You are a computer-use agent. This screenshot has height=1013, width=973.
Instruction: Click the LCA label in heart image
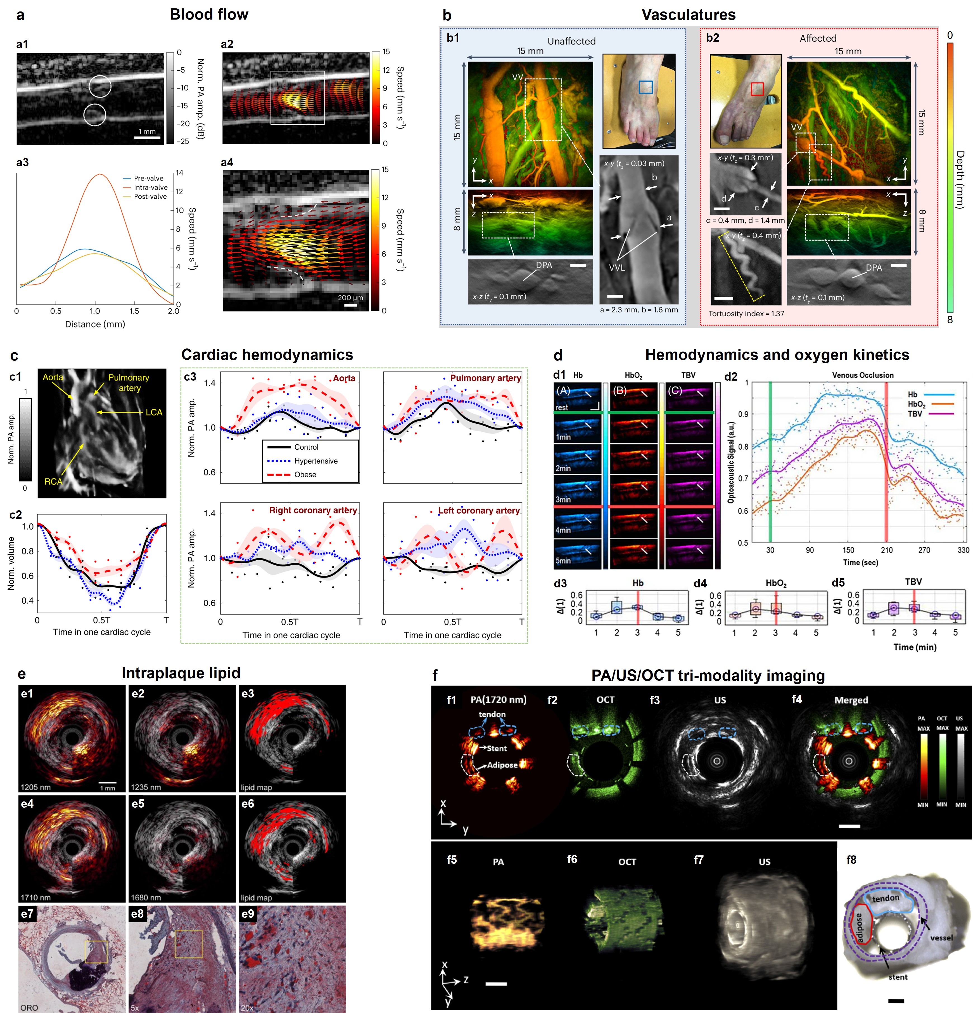click(154, 412)
